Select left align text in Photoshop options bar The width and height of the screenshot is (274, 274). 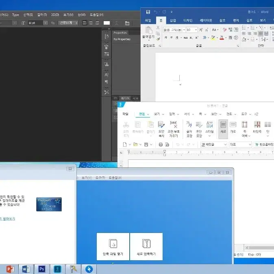point(85,23)
